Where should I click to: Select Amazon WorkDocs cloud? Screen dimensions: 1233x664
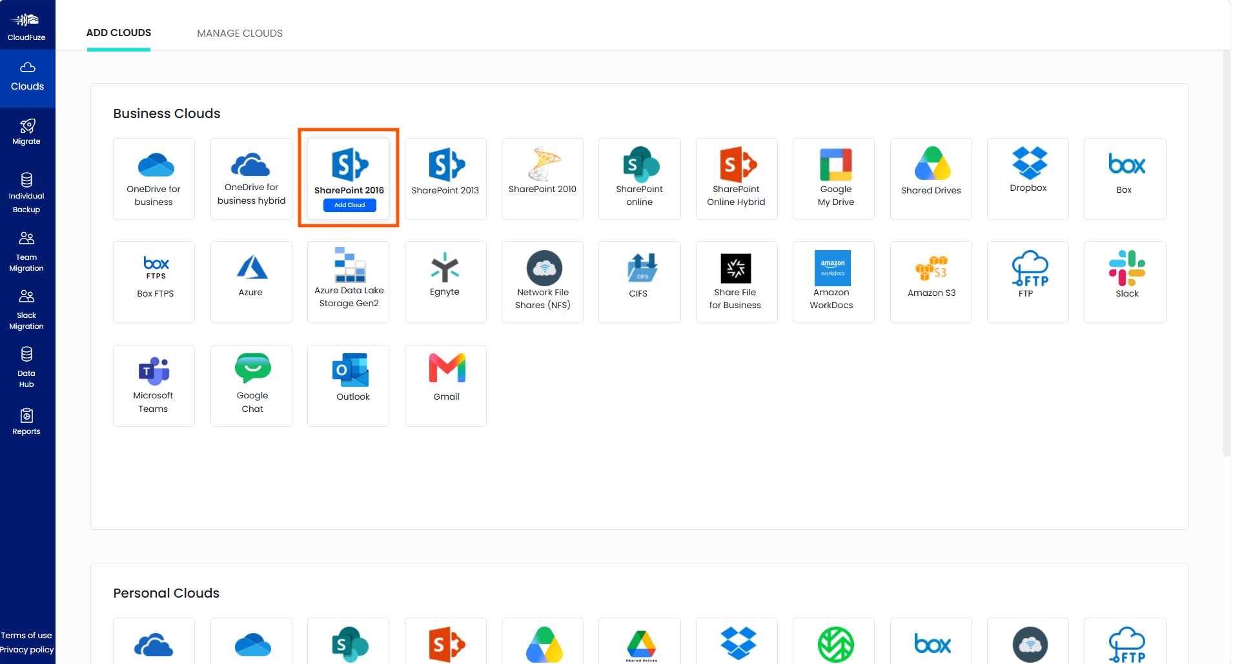(x=833, y=282)
